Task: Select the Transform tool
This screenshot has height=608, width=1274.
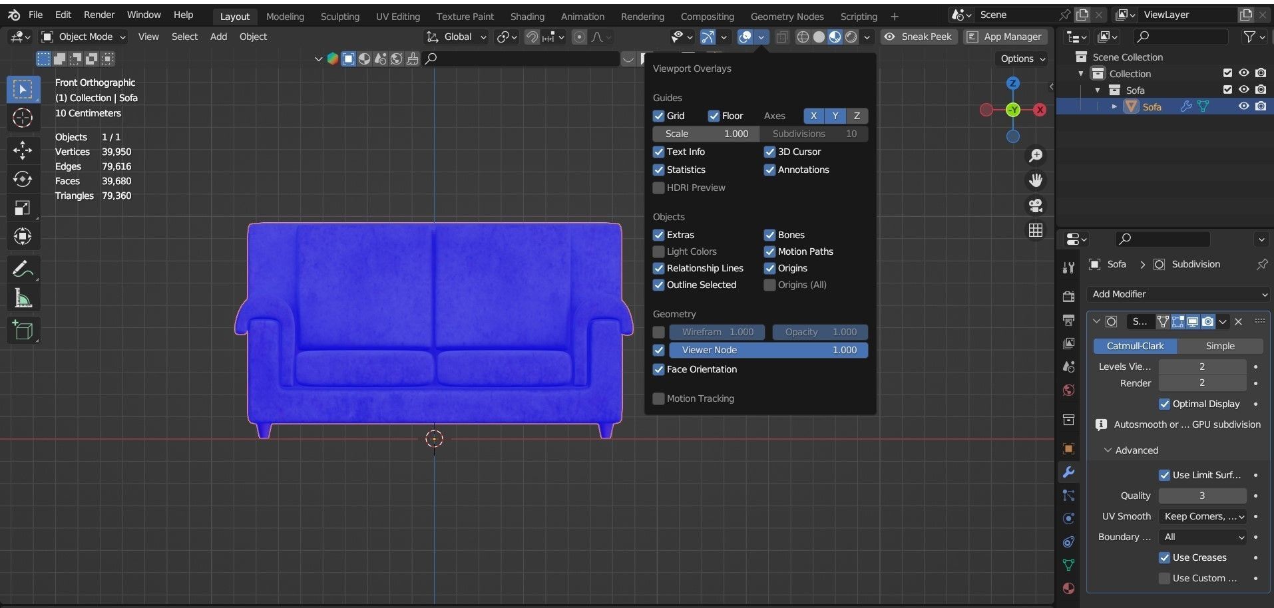Action: (x=23, y=236)
